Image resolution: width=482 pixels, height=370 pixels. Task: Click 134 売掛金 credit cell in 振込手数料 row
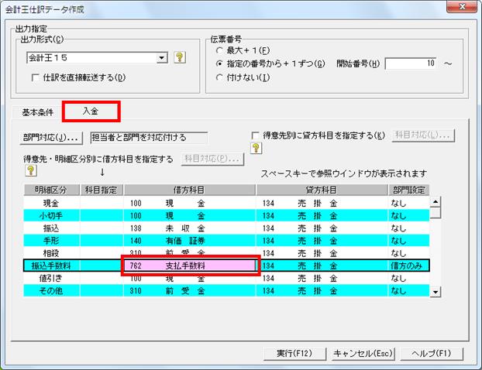(x=322, y=266)
